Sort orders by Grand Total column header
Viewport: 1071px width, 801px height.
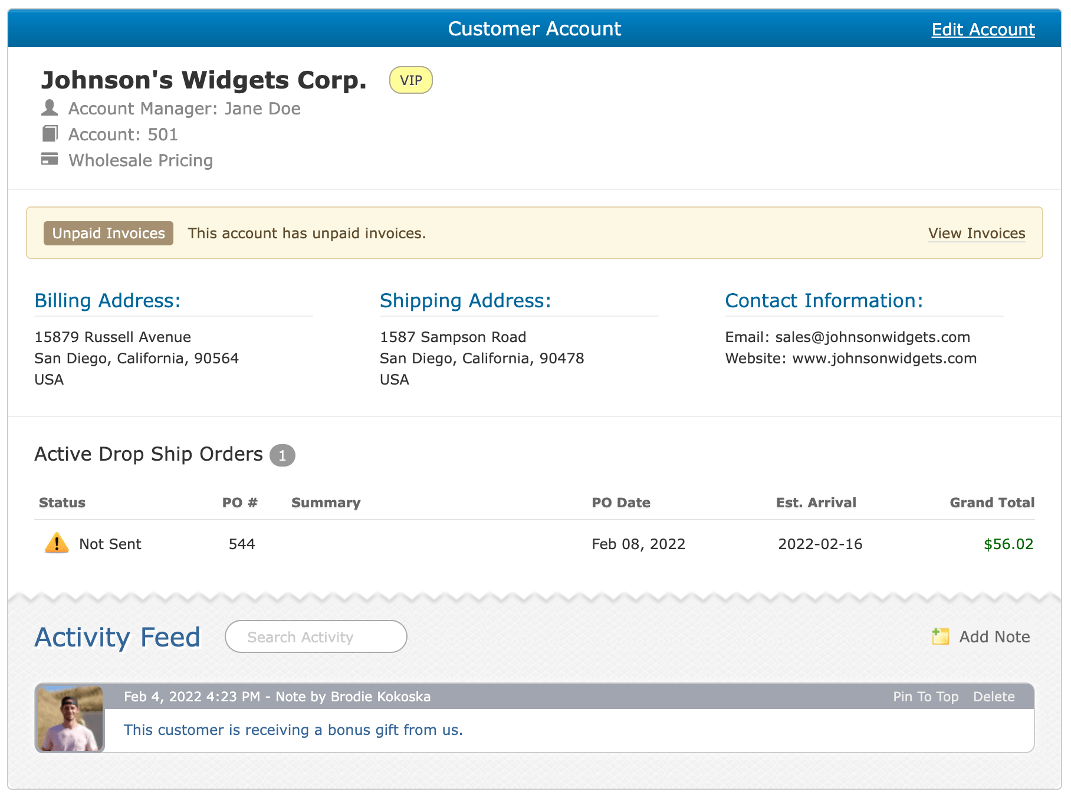[991, 503]
